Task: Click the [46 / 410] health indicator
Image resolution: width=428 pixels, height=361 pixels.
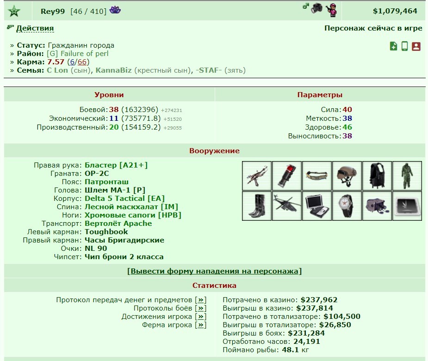Action: click(88, 12)
